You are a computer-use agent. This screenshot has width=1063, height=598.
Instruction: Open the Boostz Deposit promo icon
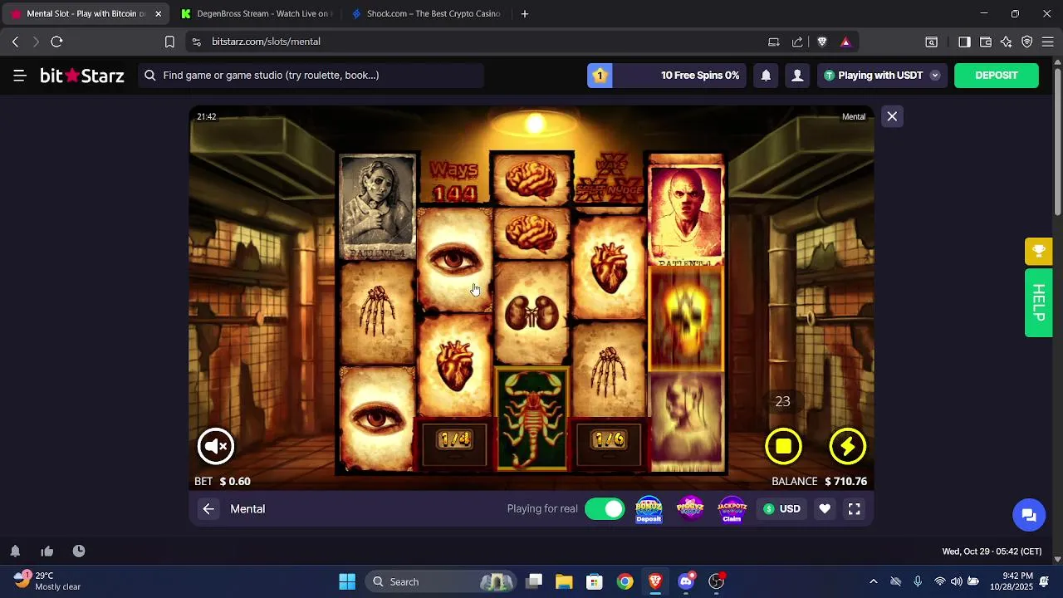click(649, 509)
